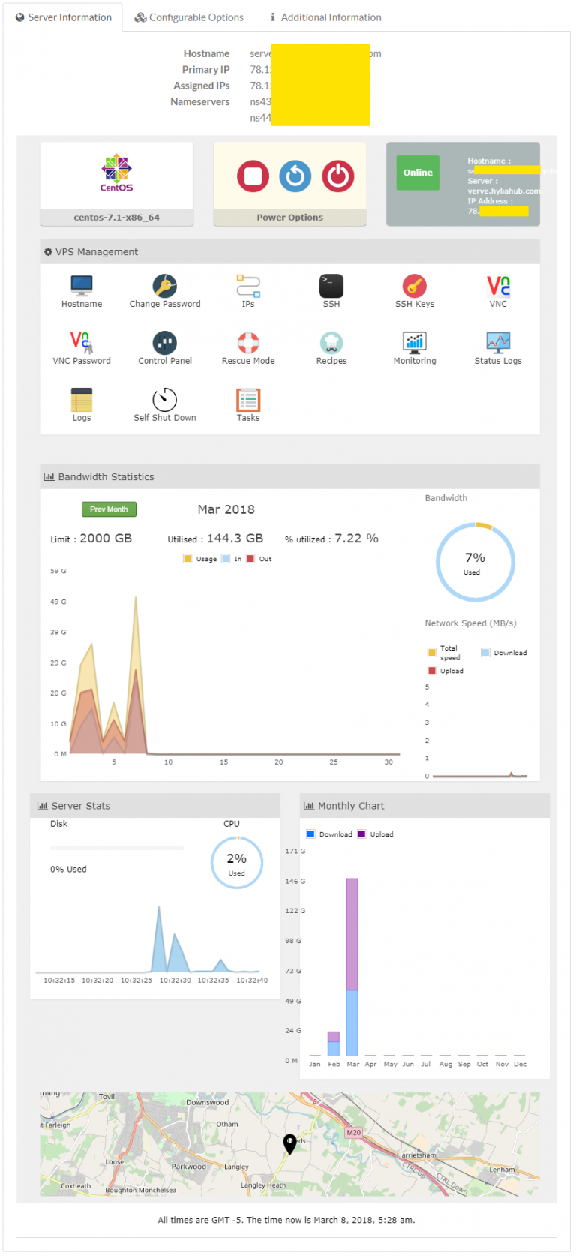Viewport: 576px width, 1256px height.
Task: Open the VNC Password icon
Action: pos(82,343)
